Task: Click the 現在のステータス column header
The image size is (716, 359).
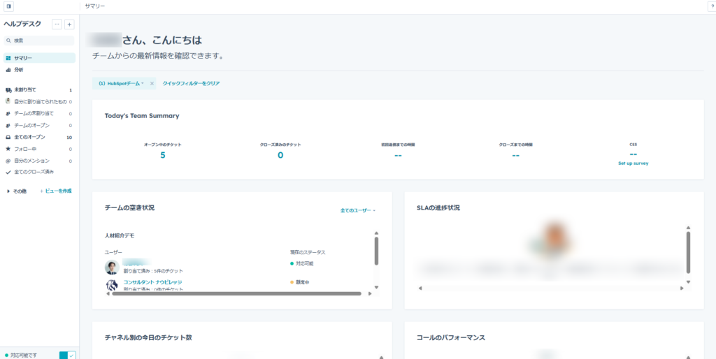Action: coord(308,252)
